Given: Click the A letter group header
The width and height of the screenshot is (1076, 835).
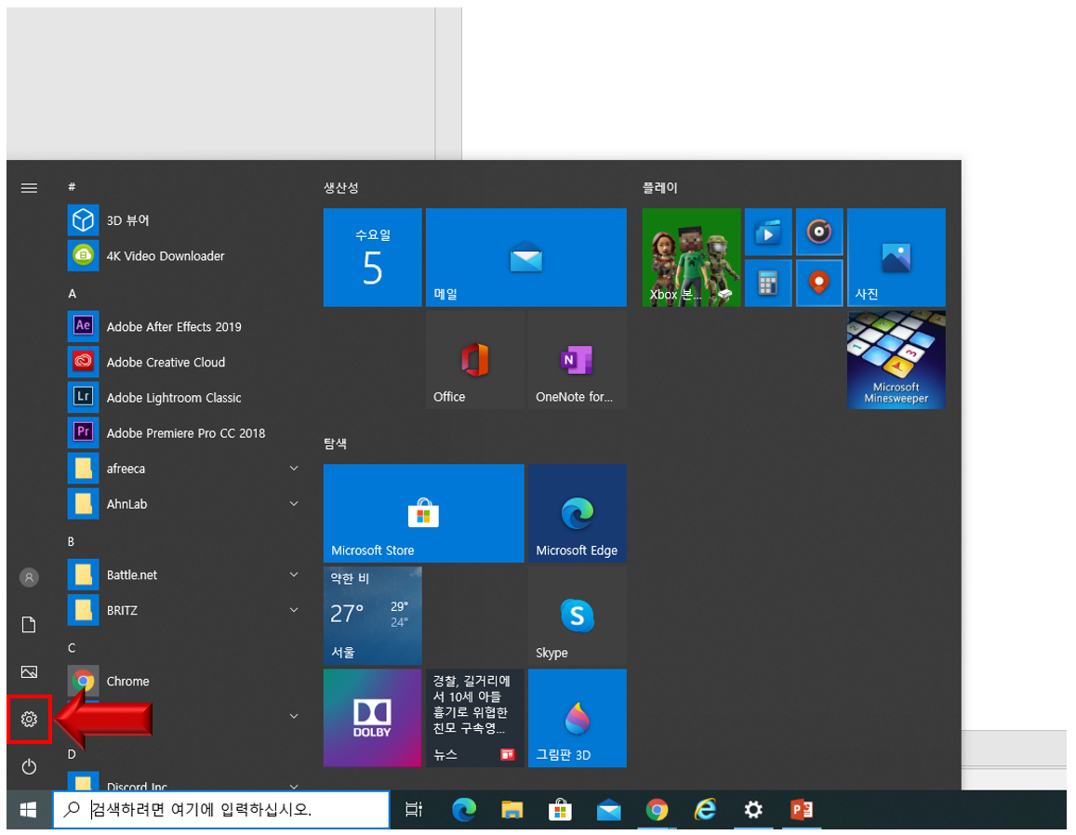Looking at the screenshot, I should point(72,294).
